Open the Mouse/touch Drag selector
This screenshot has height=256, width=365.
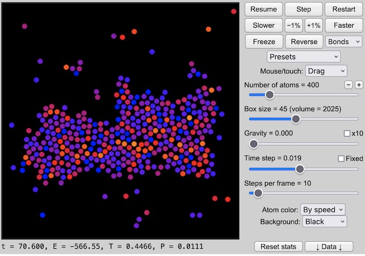point(326,71)
